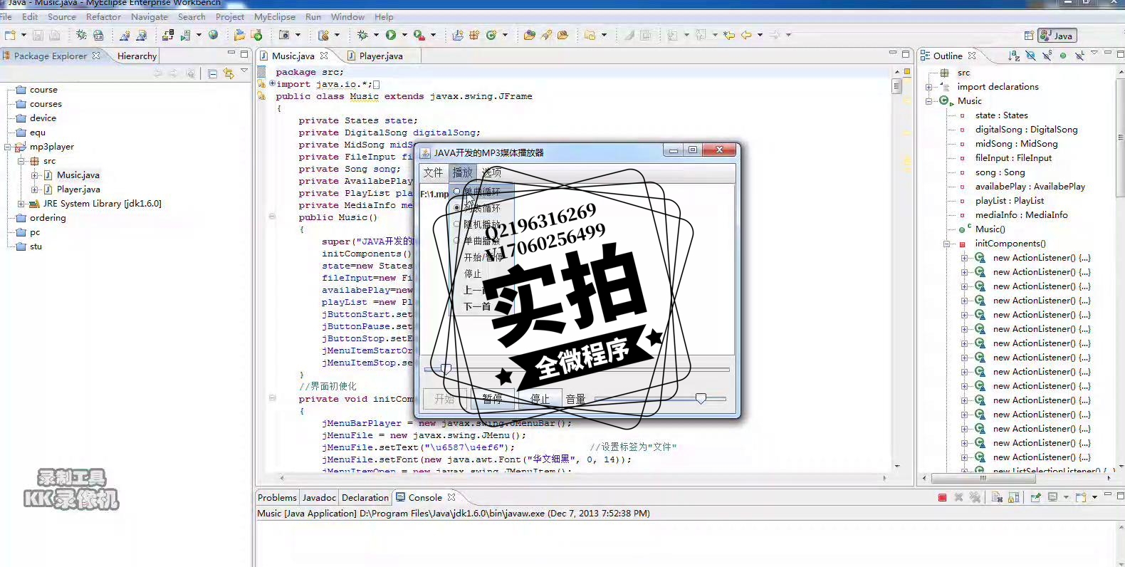
Task: Collapse the Music class in Outline
Action: pos(928,101)
